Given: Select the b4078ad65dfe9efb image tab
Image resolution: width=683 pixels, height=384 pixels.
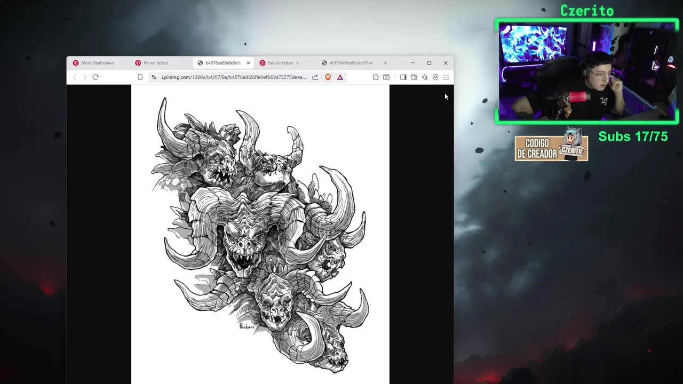Looking at the screenshot, I should pos(223,63).
